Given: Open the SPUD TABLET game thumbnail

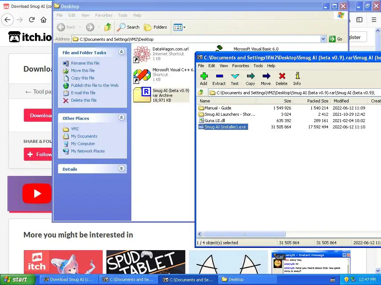Looking at the screenshot, I should point(146,262).
